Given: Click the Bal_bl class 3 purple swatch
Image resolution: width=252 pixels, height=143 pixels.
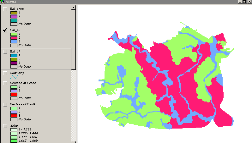Looking at the screenshot, I should coord(14,63).
